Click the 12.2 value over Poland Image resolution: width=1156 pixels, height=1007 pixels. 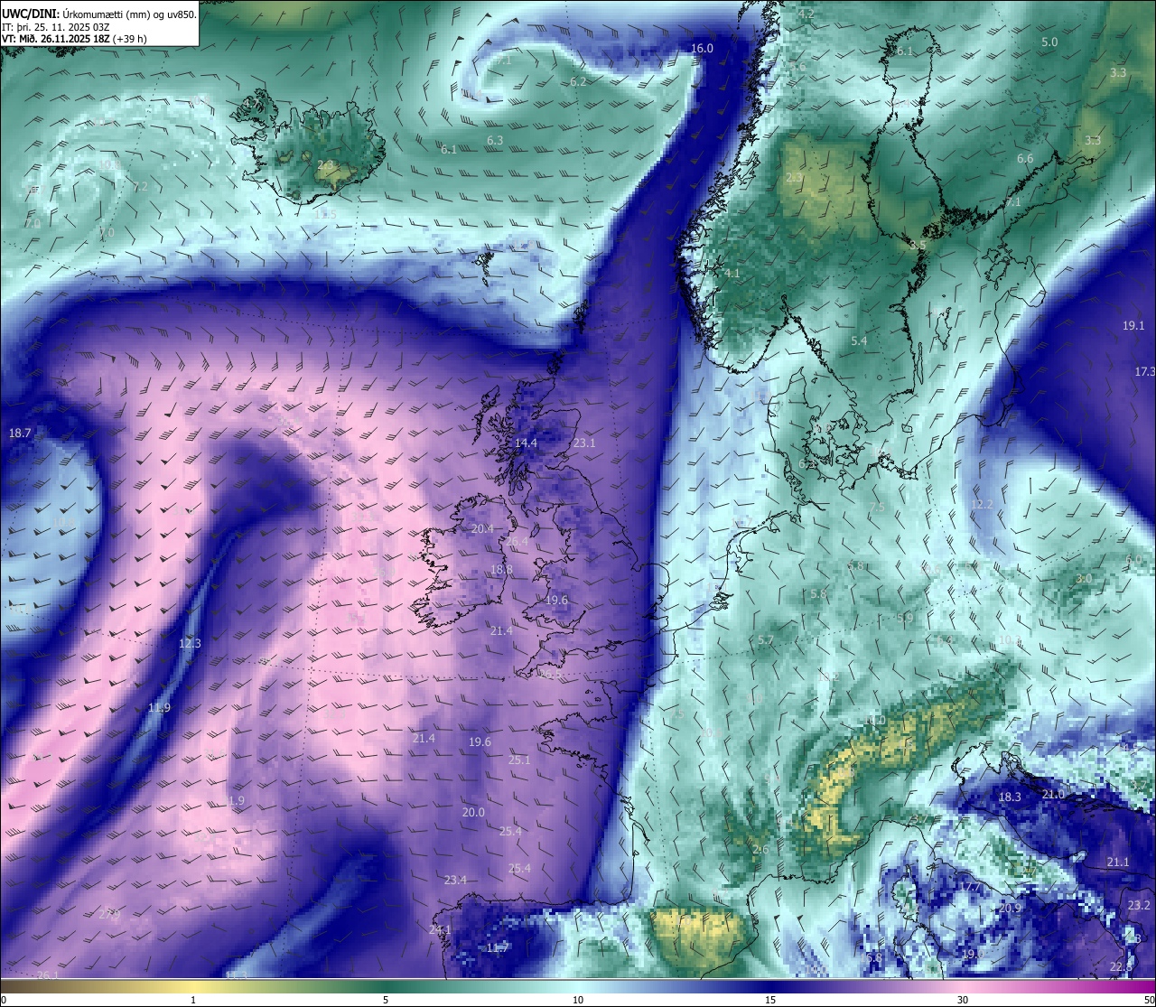tap(983, 505)
